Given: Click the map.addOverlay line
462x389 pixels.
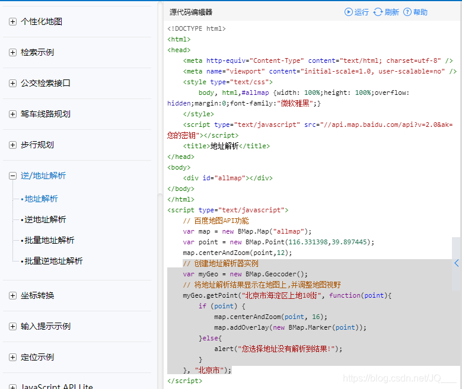Looking at the screenshot, I should [x=290, y=327].
